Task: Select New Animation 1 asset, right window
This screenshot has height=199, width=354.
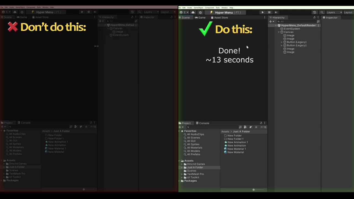Action: pos(238,142)
